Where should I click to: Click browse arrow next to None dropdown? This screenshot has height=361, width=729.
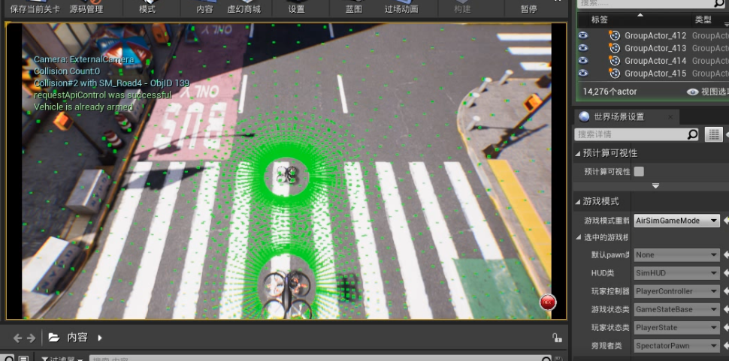(x=726, y=254)
